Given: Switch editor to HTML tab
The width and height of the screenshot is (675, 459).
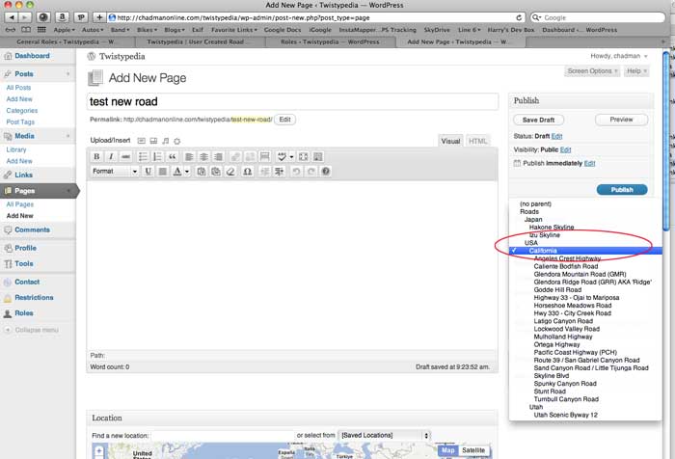Looking at the screenshot, I should point(477,141).
